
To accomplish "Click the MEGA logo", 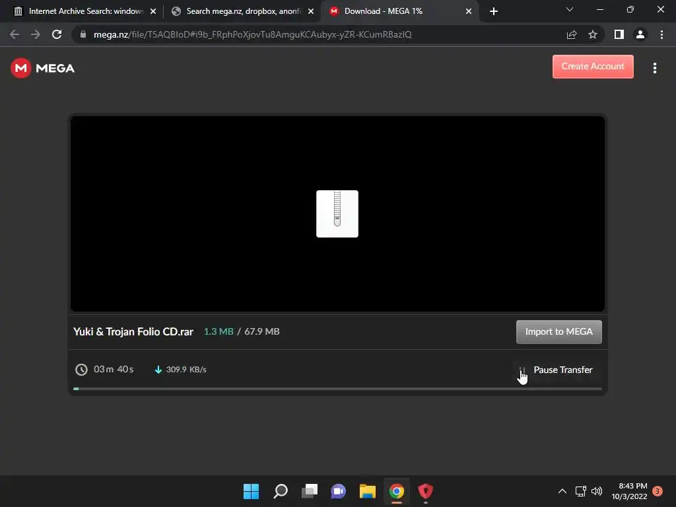I will tap(42, 68).
